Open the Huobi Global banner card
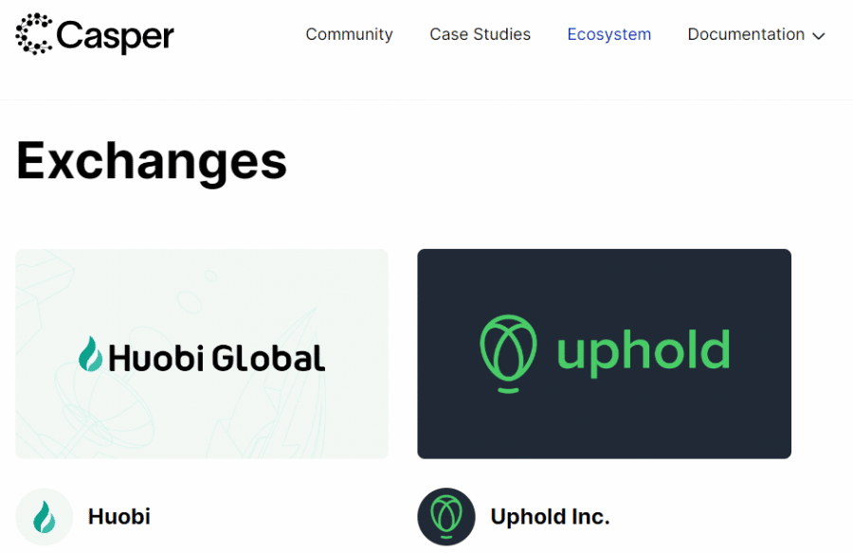Screen dimensions: 853x553 (x=202, y=354)
